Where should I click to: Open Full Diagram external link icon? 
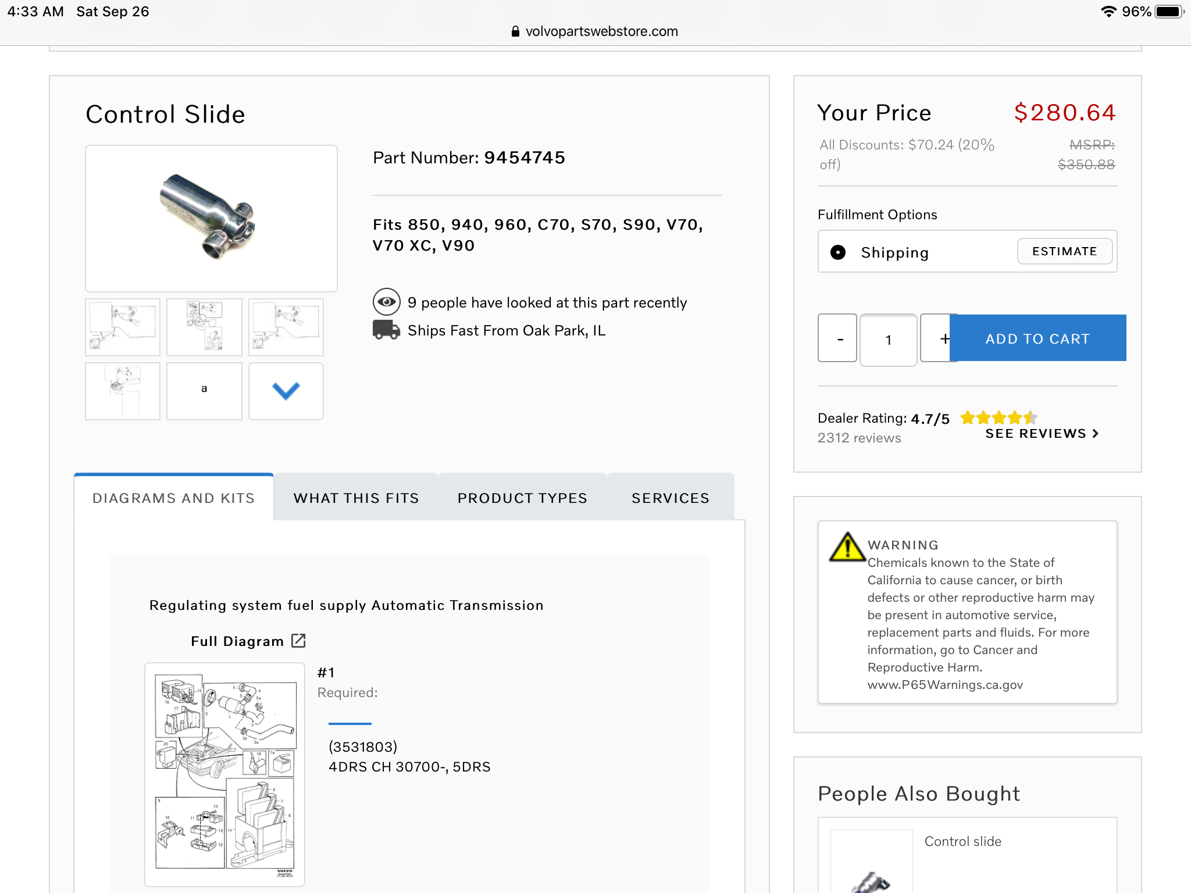pyautogui.click(x=298, y=641)
